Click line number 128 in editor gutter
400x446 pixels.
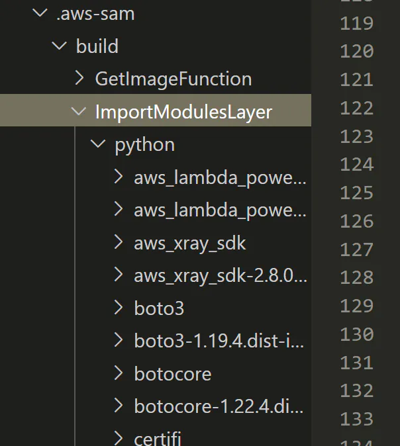(x=356, y=278)
